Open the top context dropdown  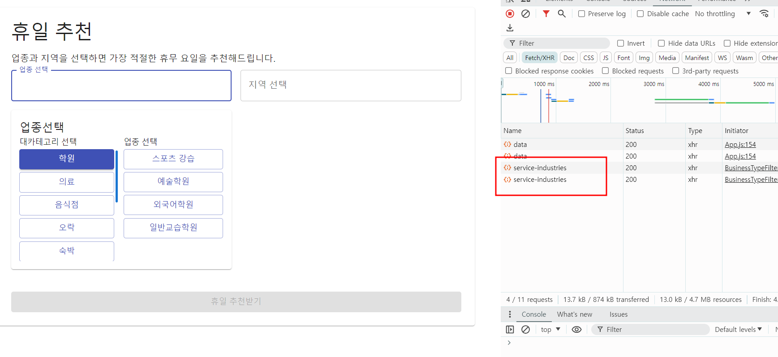[x=550, y=330]
